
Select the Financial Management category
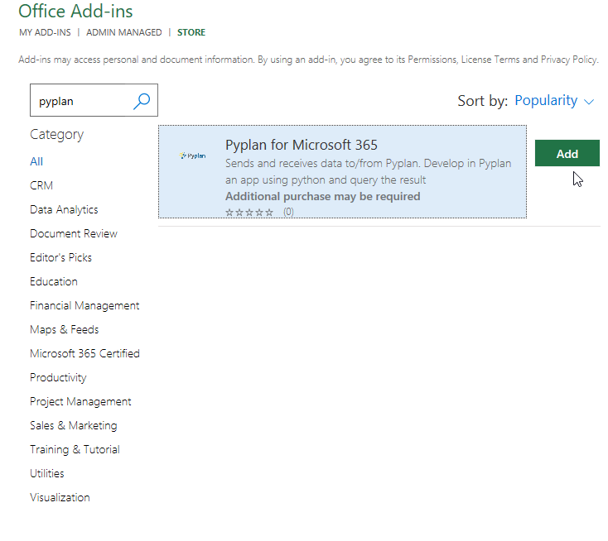84,305
